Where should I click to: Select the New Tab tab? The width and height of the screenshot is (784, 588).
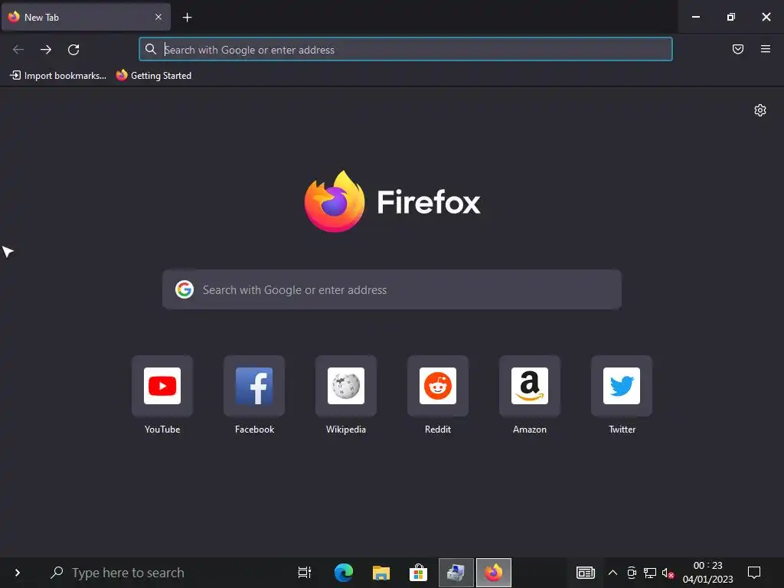(86, 17)
